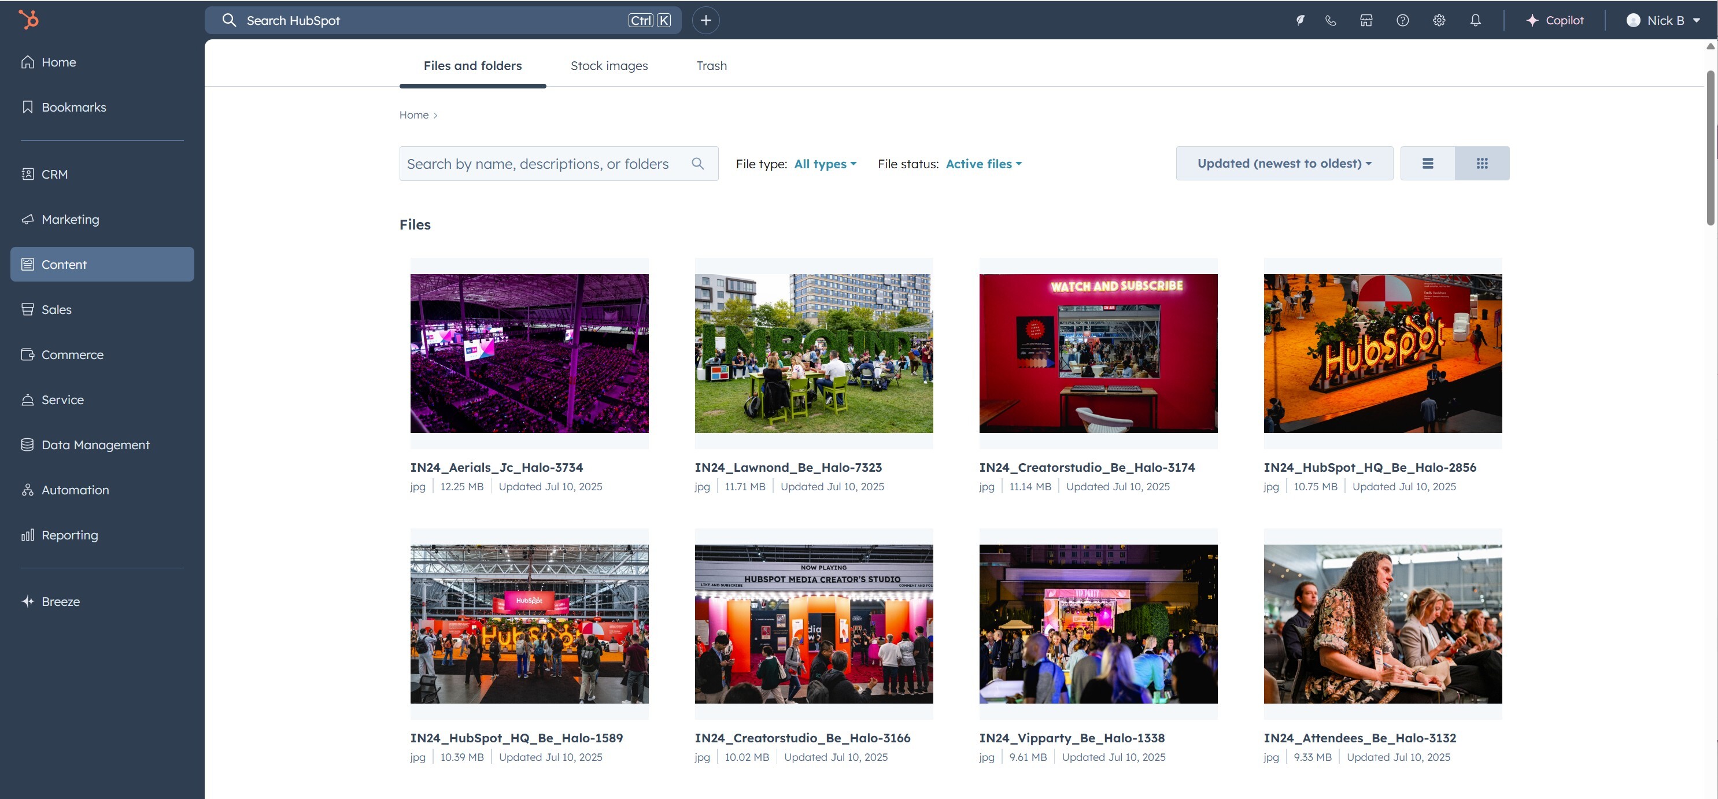Focus the Search HubSpot global search field
This screenshot has width=1718, height=799.
click(x=443, y=20)
